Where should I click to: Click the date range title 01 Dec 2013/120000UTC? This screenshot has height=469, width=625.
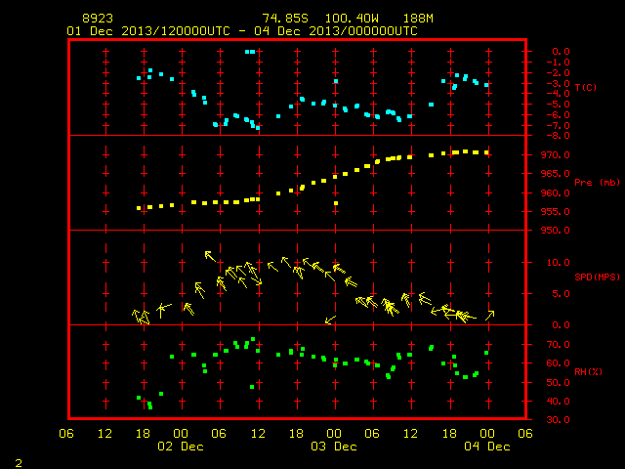click(x=148, y=31)
